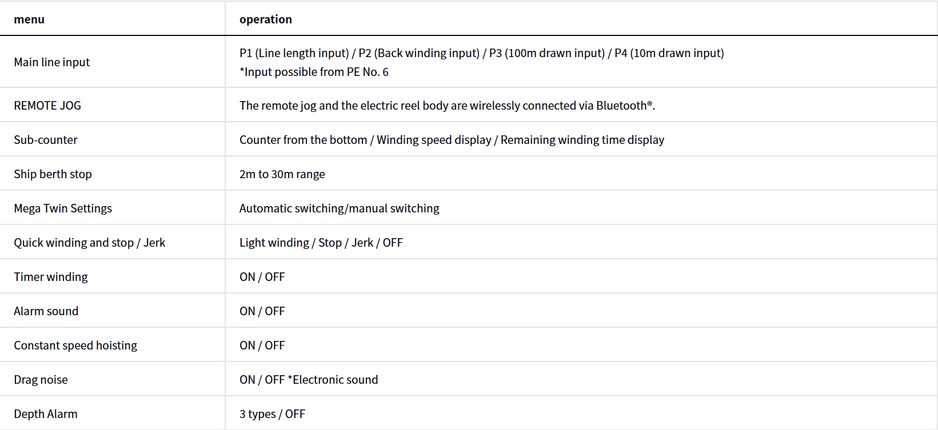The width and height of the screenshot is (938, 430).
Task: Click "Light winding / Stop / Jerk / OFF" text
Action: pos(321,243)
